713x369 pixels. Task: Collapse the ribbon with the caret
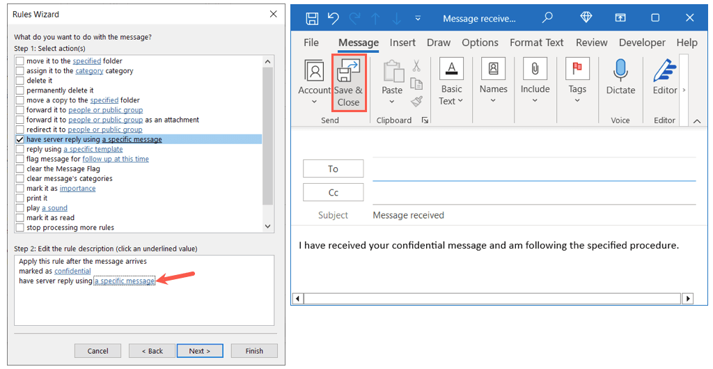pos(697,121)
